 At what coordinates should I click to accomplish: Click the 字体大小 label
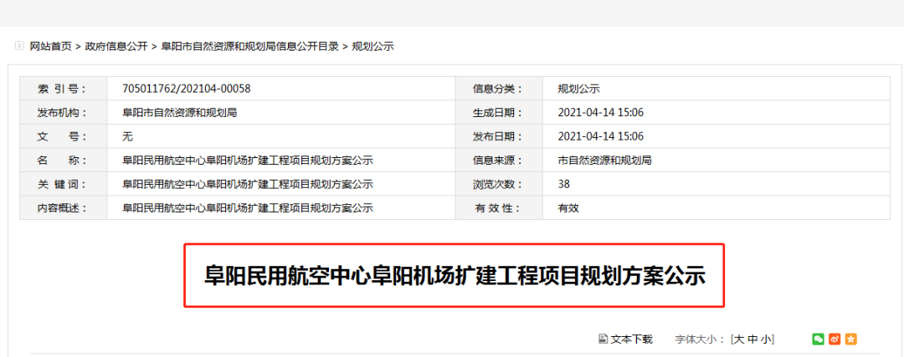point(700,339)
